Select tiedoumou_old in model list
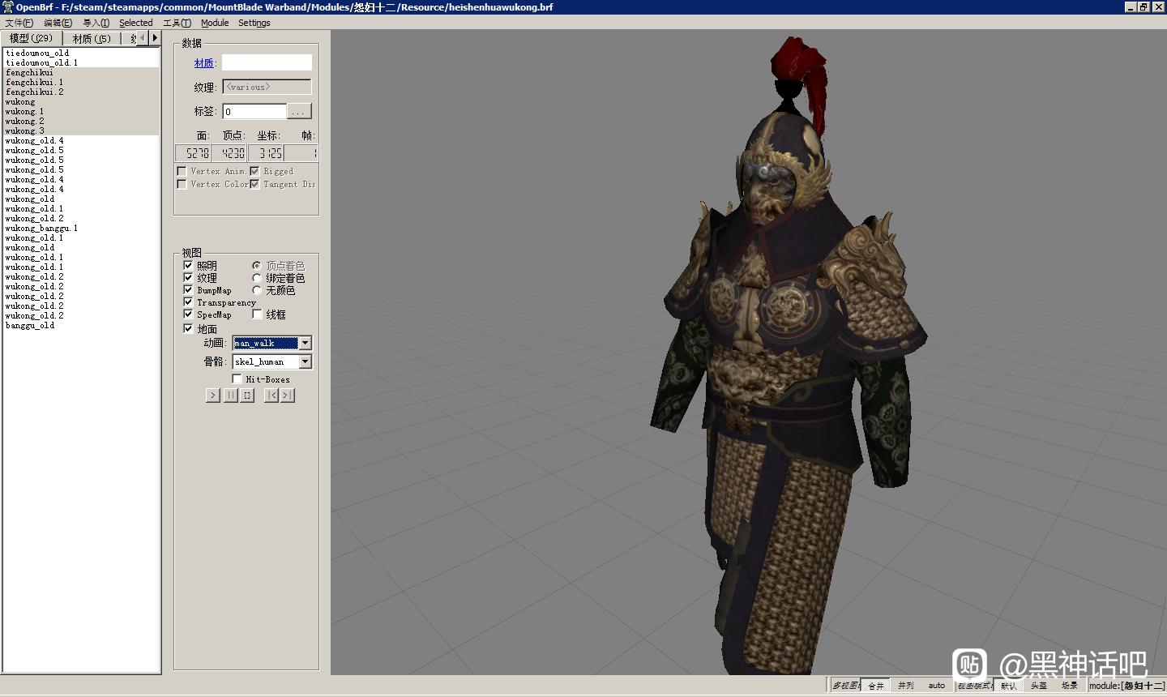This screenshot has width=1167, height=697. click(x=82, y=53)
